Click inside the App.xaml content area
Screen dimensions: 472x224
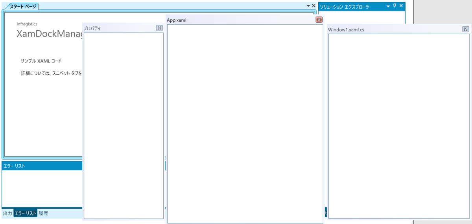coord(245,124)
